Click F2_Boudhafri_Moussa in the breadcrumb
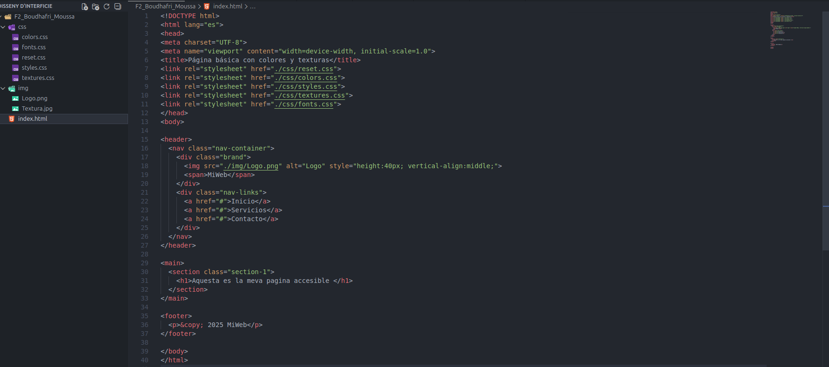The image size is (829, 367). tap(165, 7)
